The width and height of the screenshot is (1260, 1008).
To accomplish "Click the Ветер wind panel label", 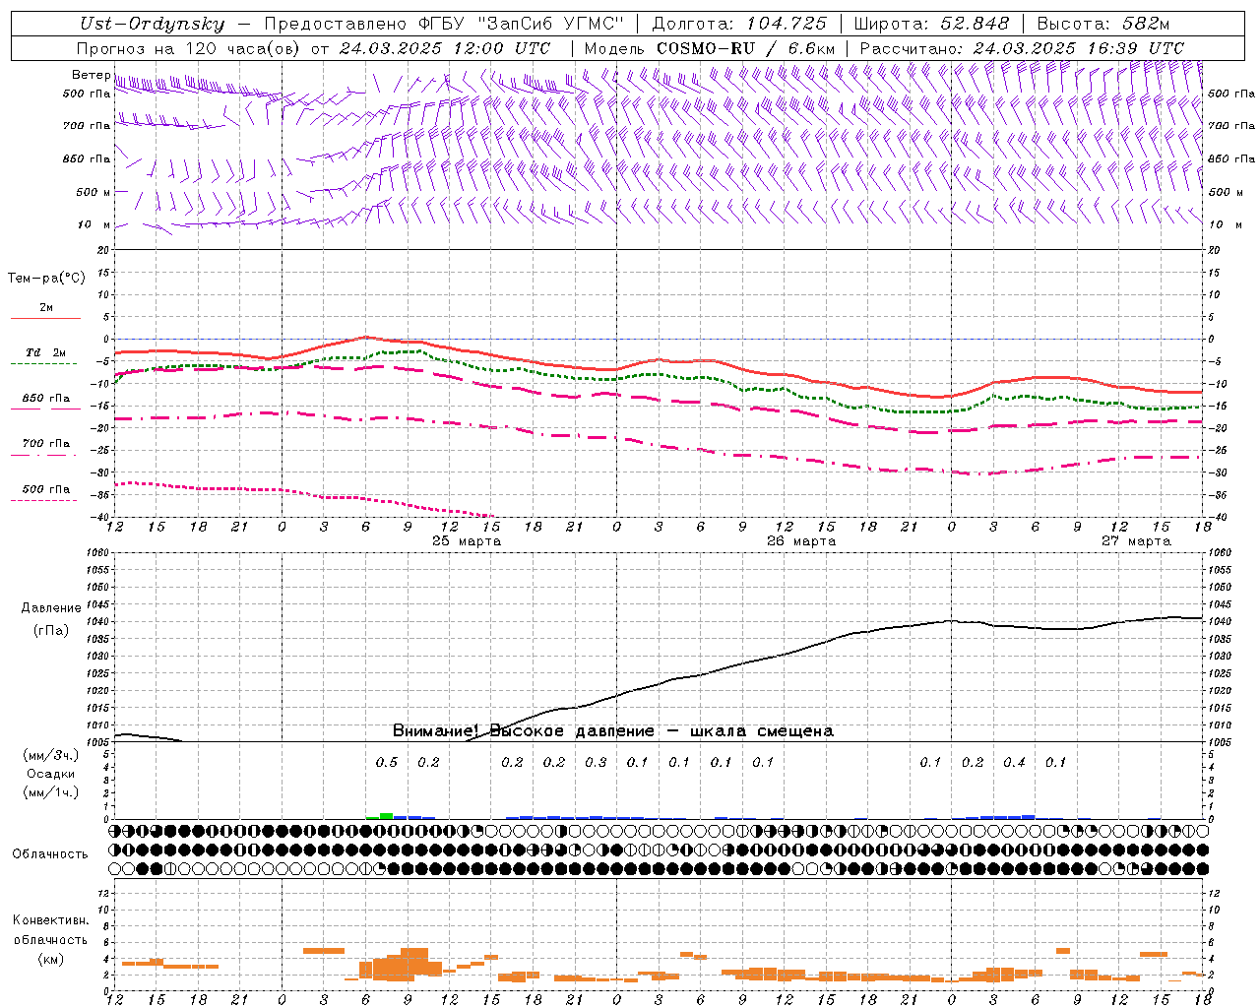I will [x=91, y=75].
